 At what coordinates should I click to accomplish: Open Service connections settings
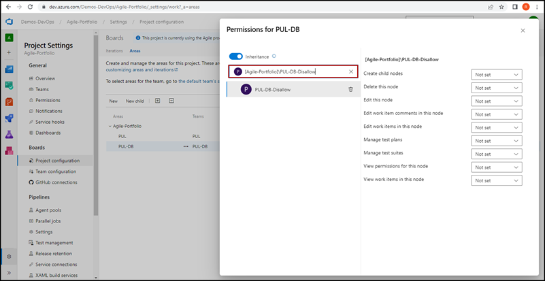56,264
